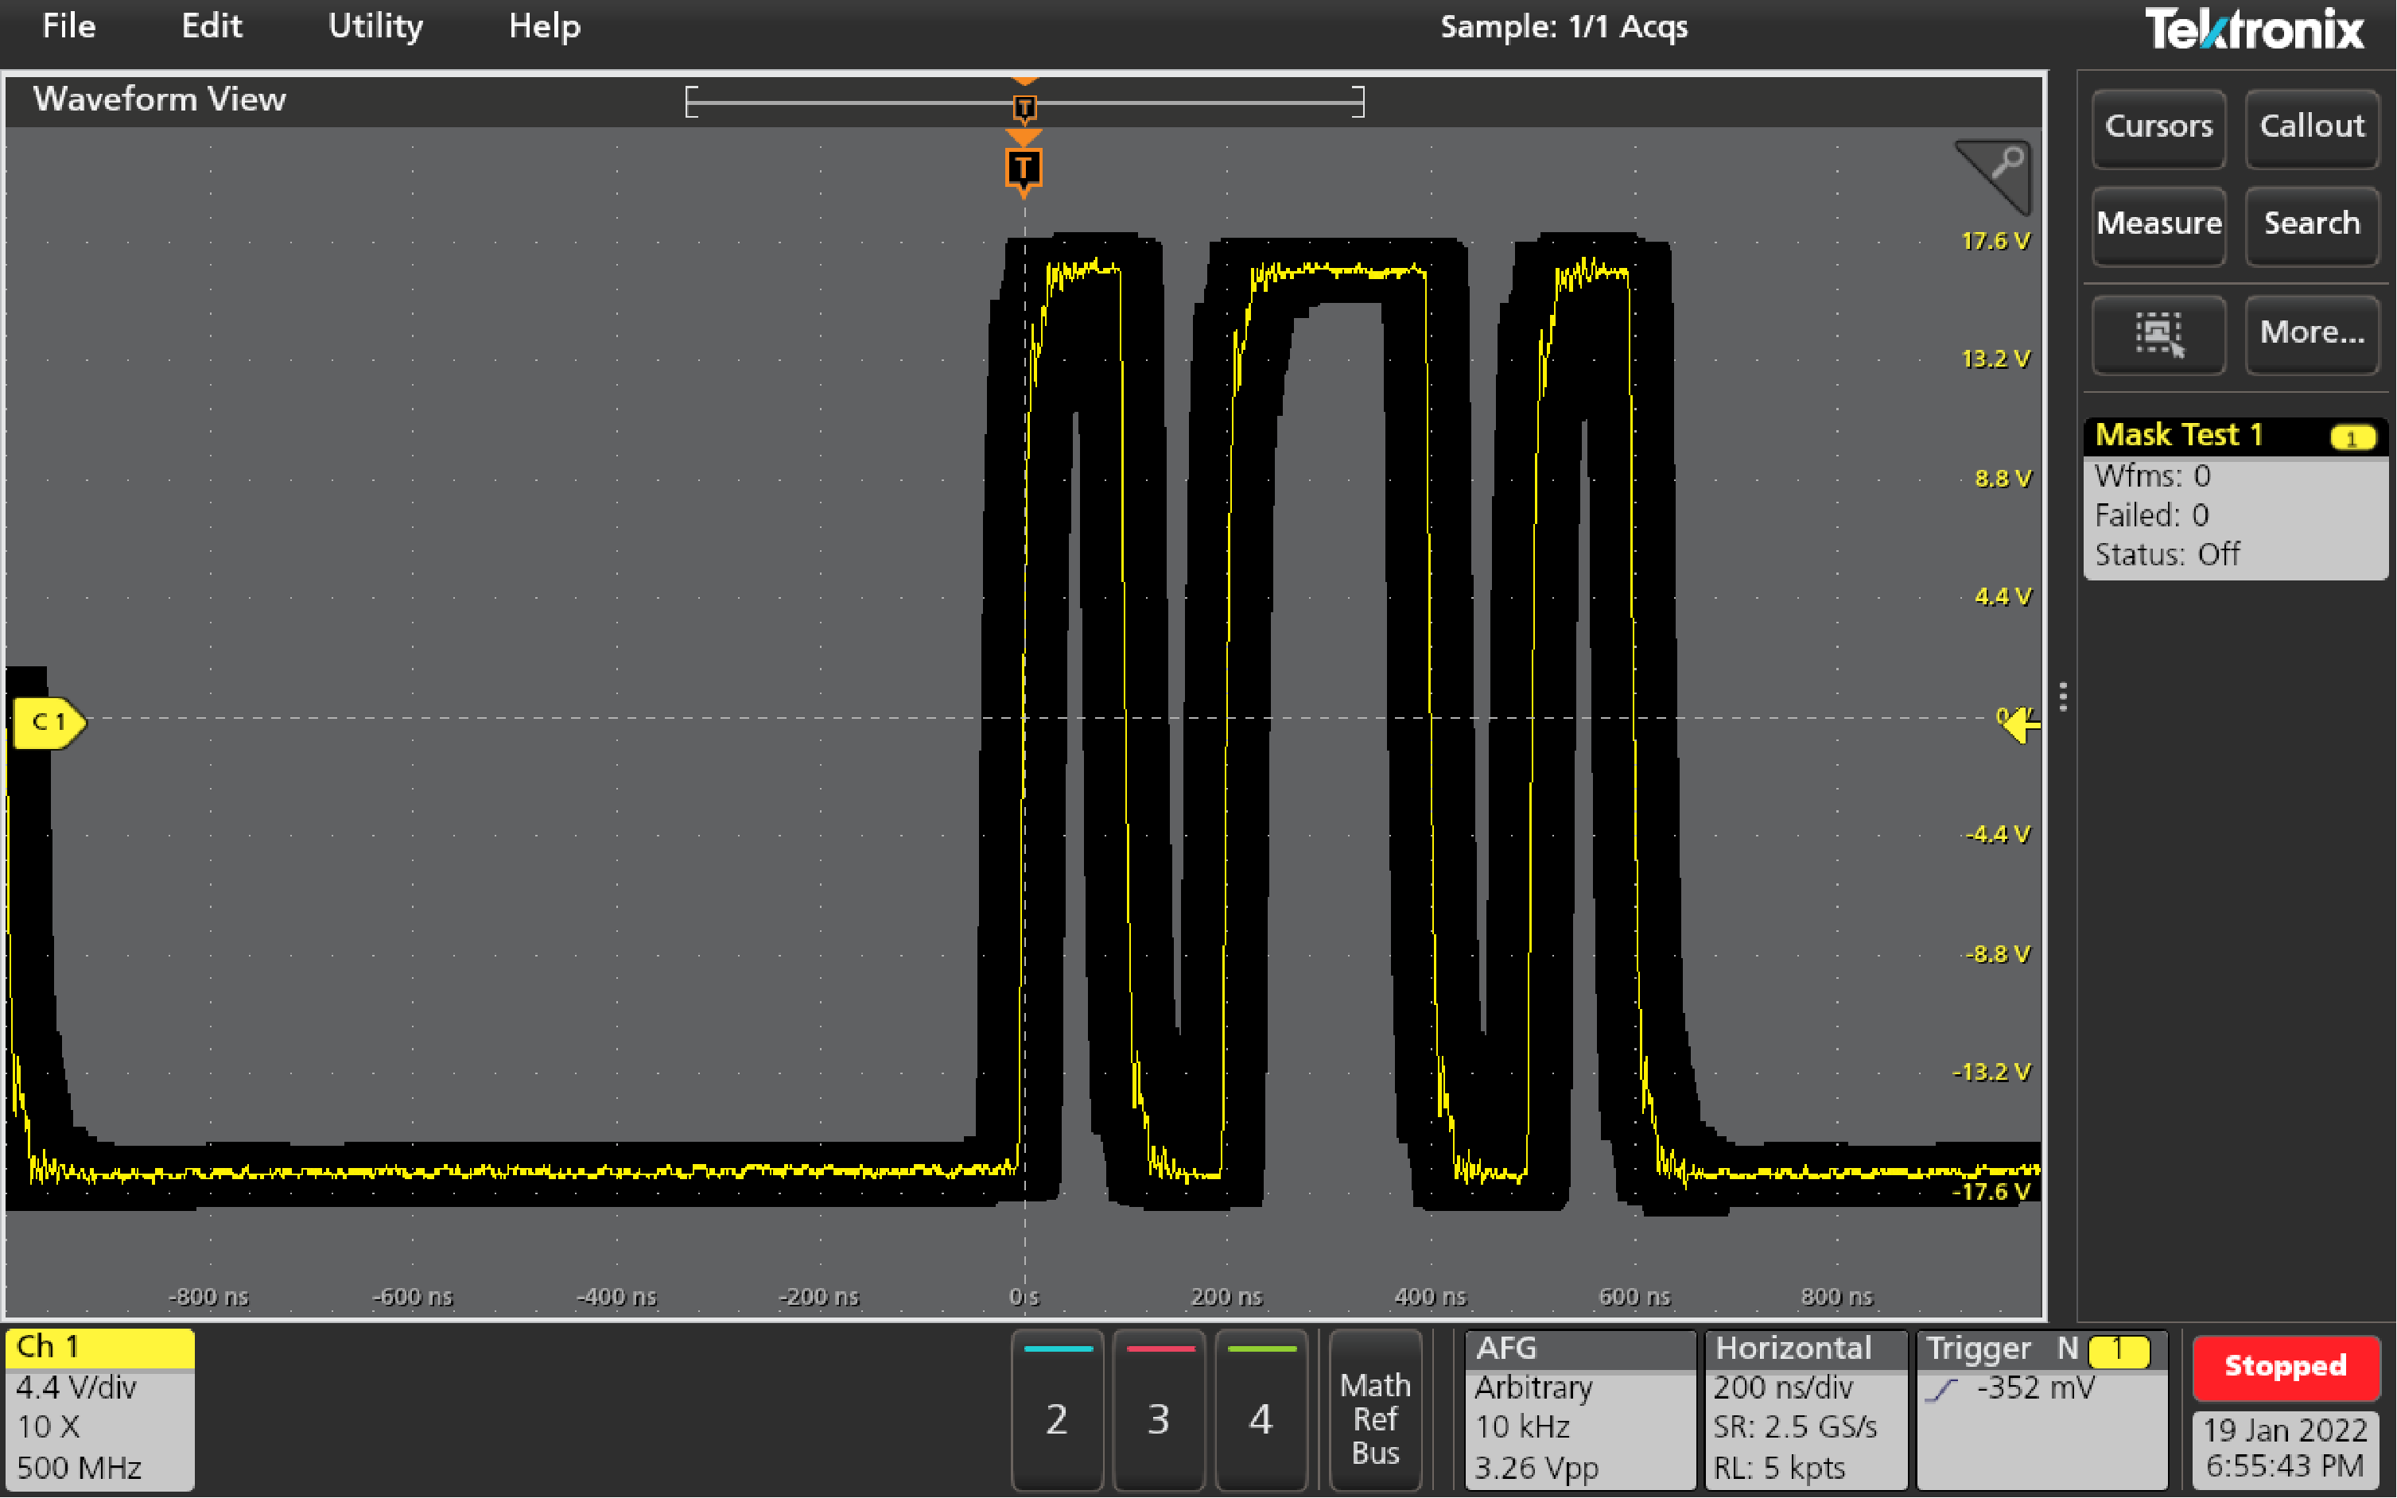2397x1498 pixels.
Task: Expand the More... options menu
Action: pyautogui.click(x=2311, y=333)
